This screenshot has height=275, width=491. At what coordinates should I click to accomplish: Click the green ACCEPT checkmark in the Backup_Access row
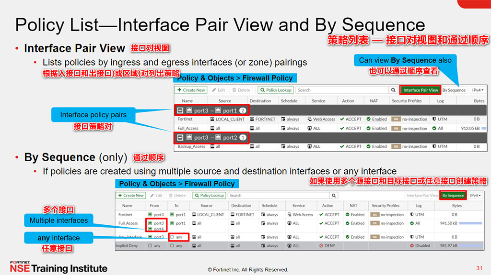point(342,146)
